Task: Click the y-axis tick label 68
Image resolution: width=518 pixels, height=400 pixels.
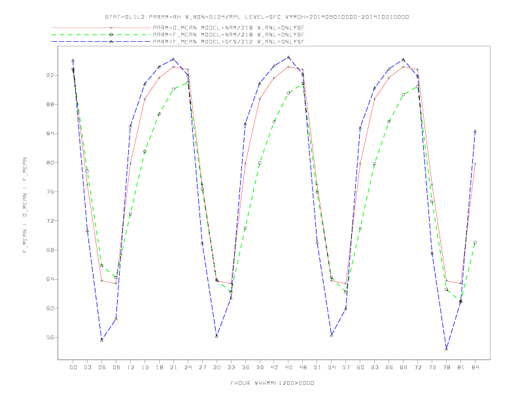Action: pos(51,250)
